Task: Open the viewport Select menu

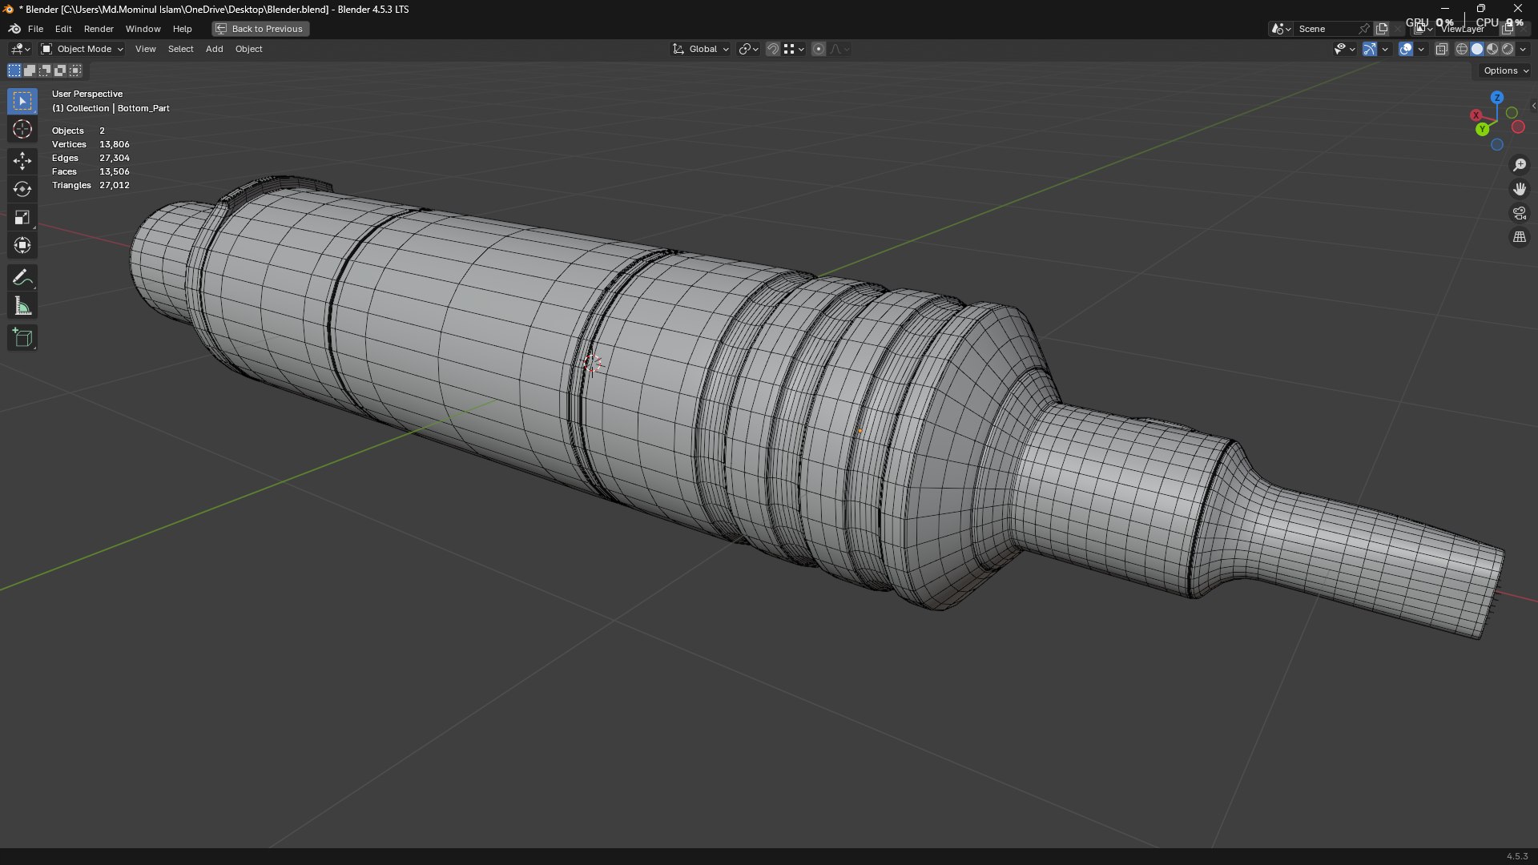Action: [180, 49]
